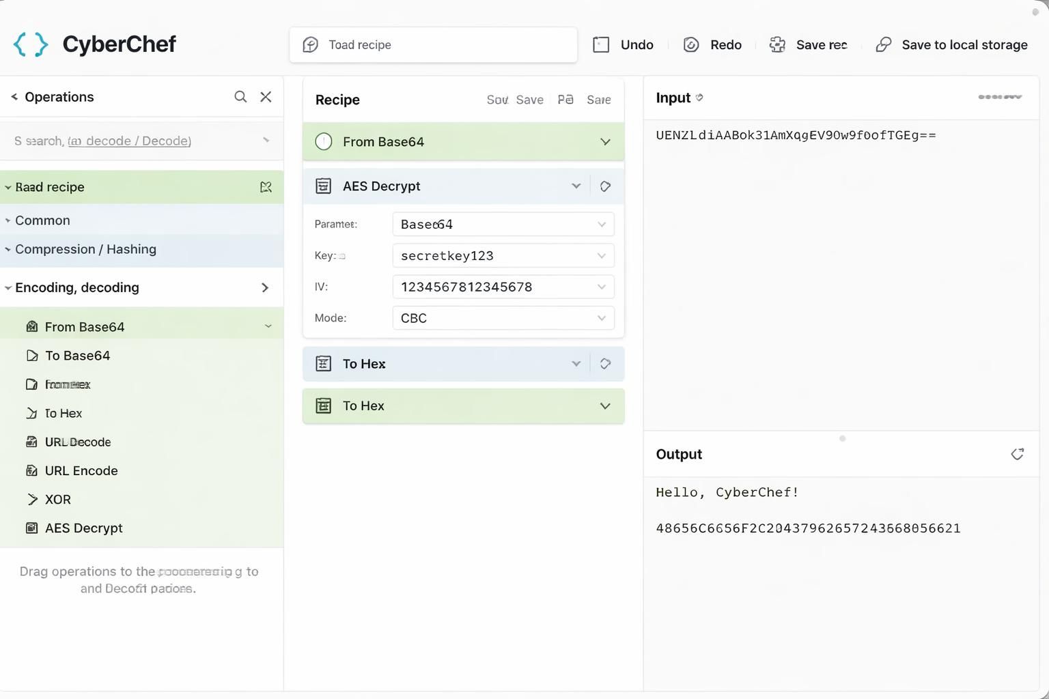The width and height of the screenshot is (1049, 699).
Task: Click the operations search input box
Action: pyautogui.click(x=141, y=141)
